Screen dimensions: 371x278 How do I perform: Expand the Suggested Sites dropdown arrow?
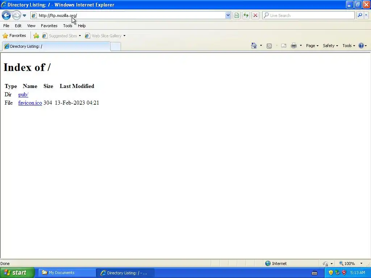(80, 36)
